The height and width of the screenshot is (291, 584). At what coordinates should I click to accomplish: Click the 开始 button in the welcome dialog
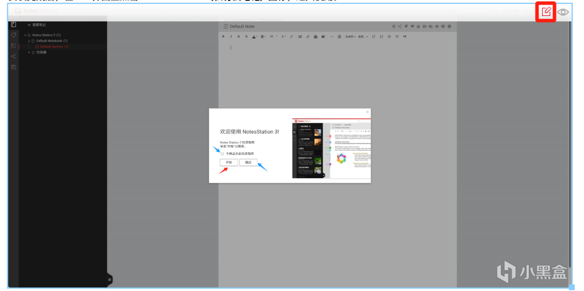click(229, 162)
